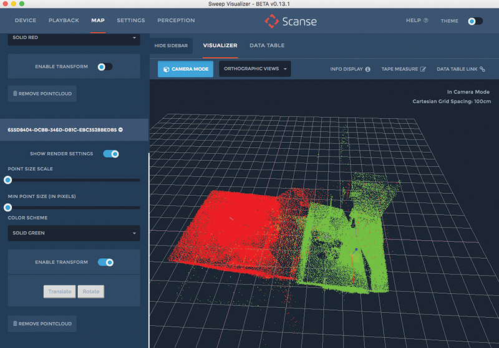
Task: Enable transform for the solid red pointcloud
Action: click(105, 67)
